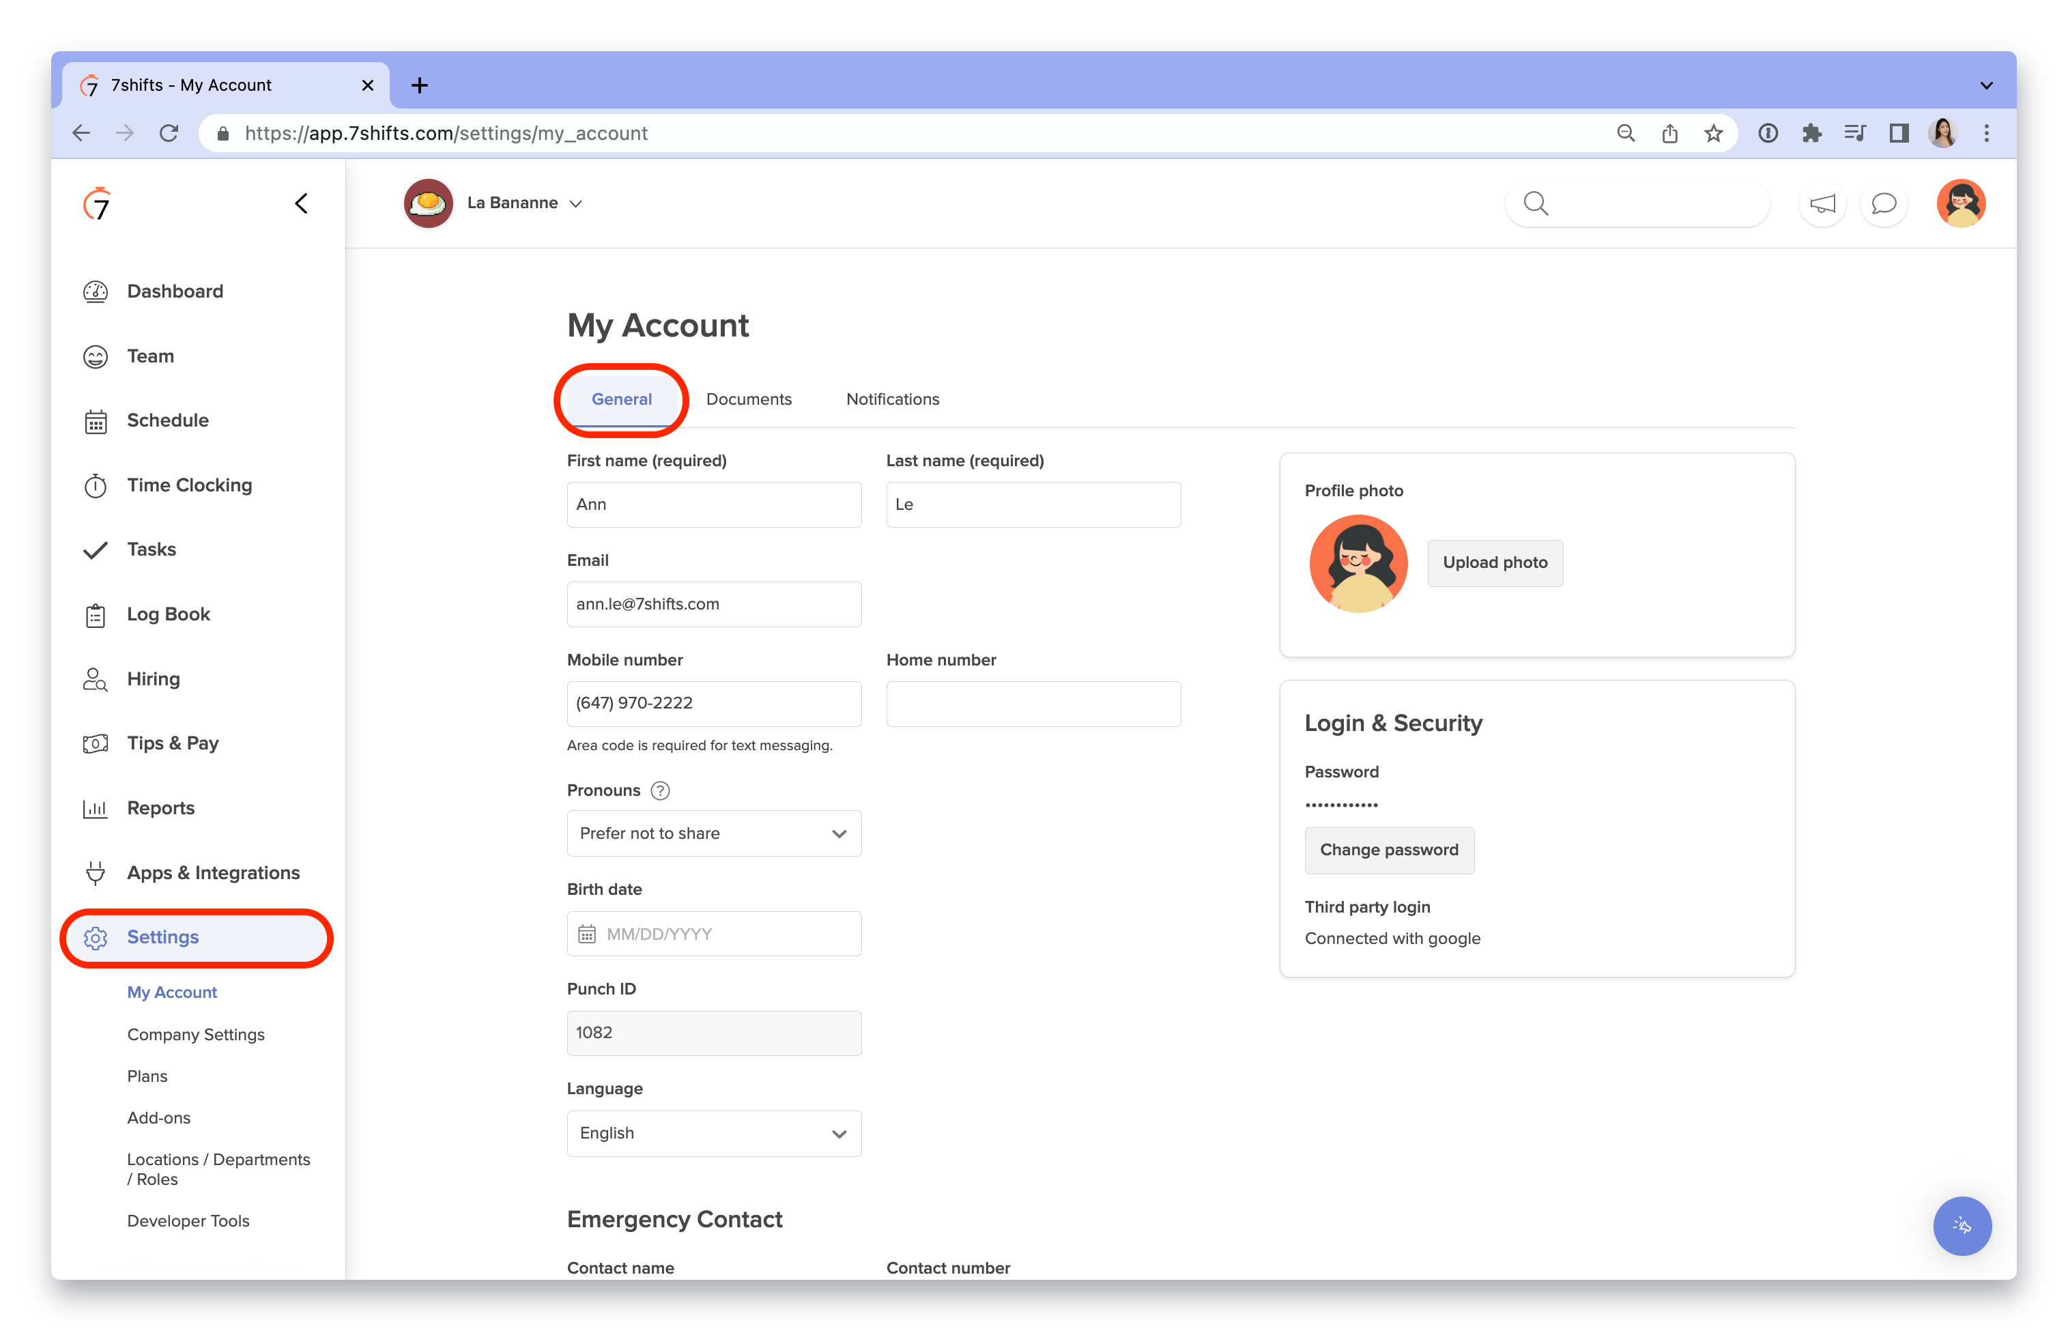This screenshot has height=1331, width=2068.
Task: Open the Log Book page
Action: click(x=169, y=614)
